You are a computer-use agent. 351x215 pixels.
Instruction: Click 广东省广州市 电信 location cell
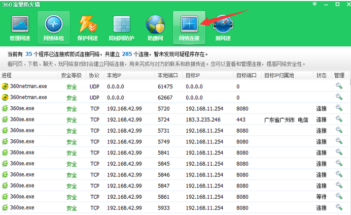coord(286,120)
